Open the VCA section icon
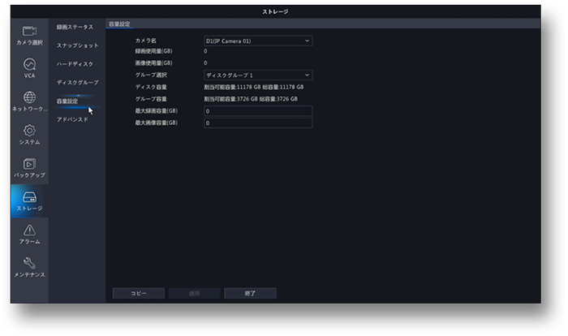The image size is (568, 336). [x=29, y=64]
